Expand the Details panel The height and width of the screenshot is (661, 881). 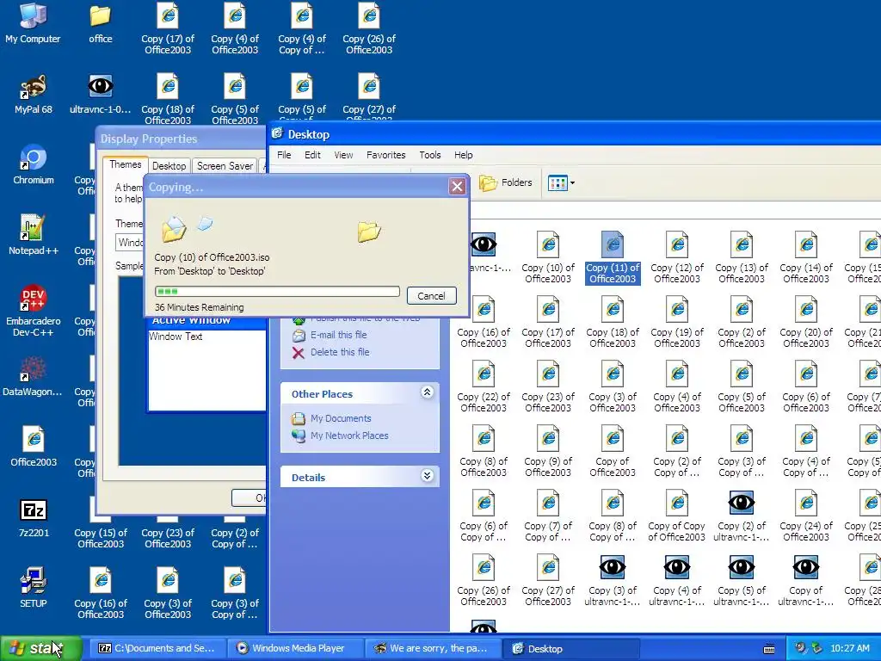point(427,476)
